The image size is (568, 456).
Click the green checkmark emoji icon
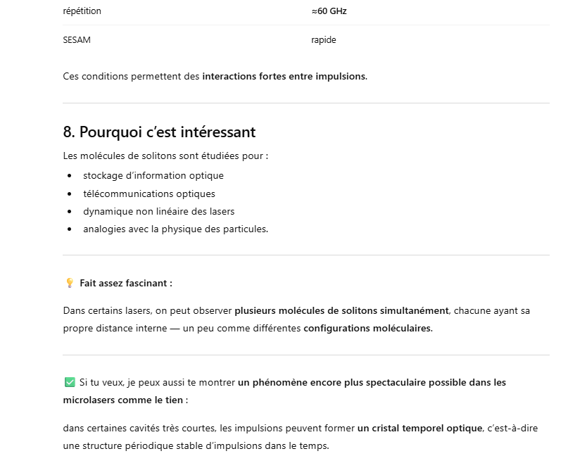[69, 382]
